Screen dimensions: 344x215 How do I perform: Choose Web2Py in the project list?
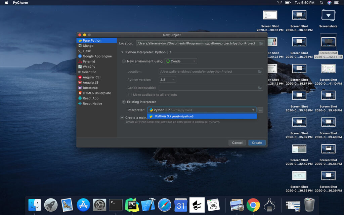96,67
